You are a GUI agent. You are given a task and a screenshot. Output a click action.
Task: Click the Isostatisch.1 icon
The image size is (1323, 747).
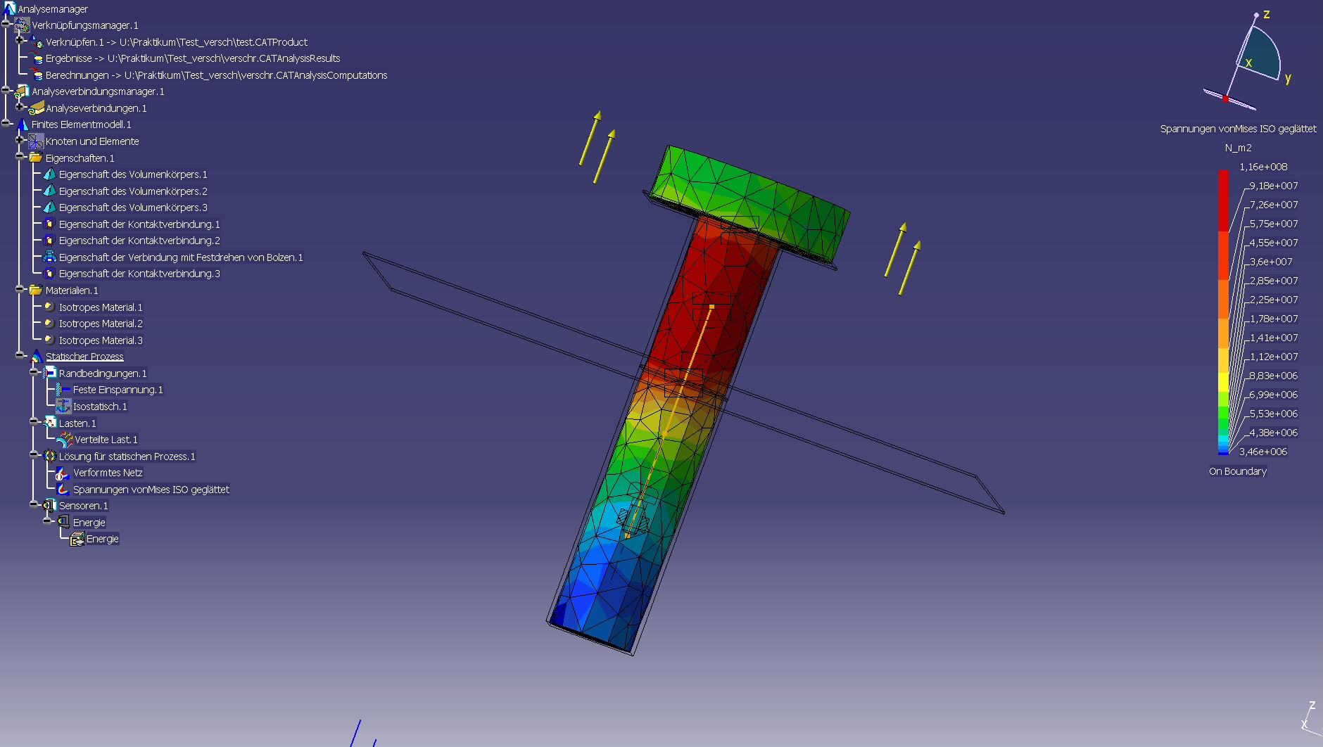coord(63,406)
